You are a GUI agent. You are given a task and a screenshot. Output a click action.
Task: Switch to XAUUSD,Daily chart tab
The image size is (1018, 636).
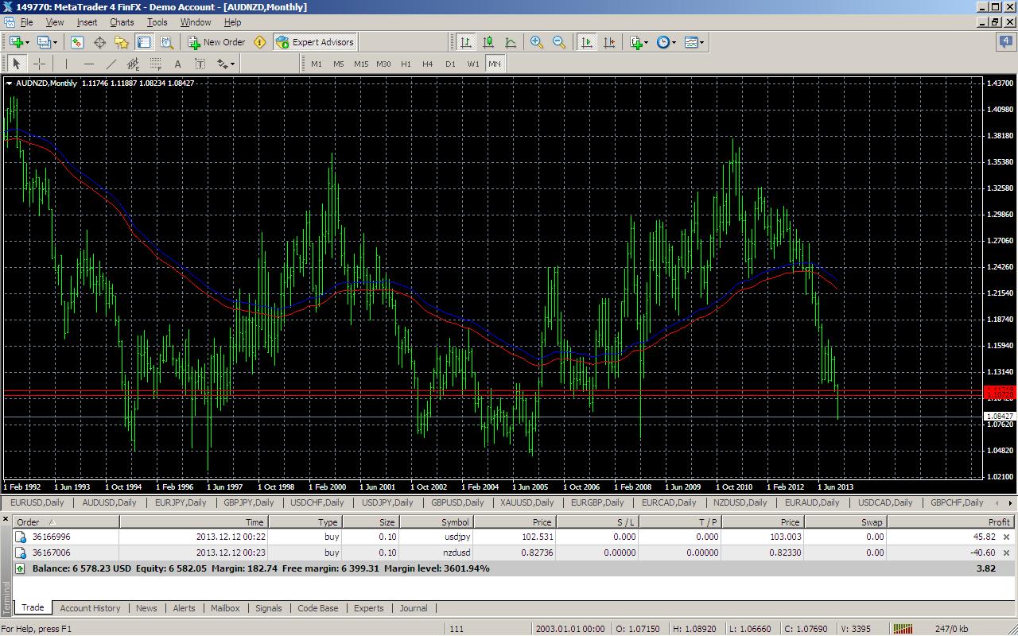[x=527, y=502]
